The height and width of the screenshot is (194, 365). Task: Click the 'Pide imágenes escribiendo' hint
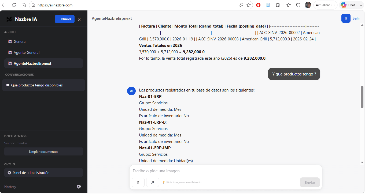(x=184, y=182)
